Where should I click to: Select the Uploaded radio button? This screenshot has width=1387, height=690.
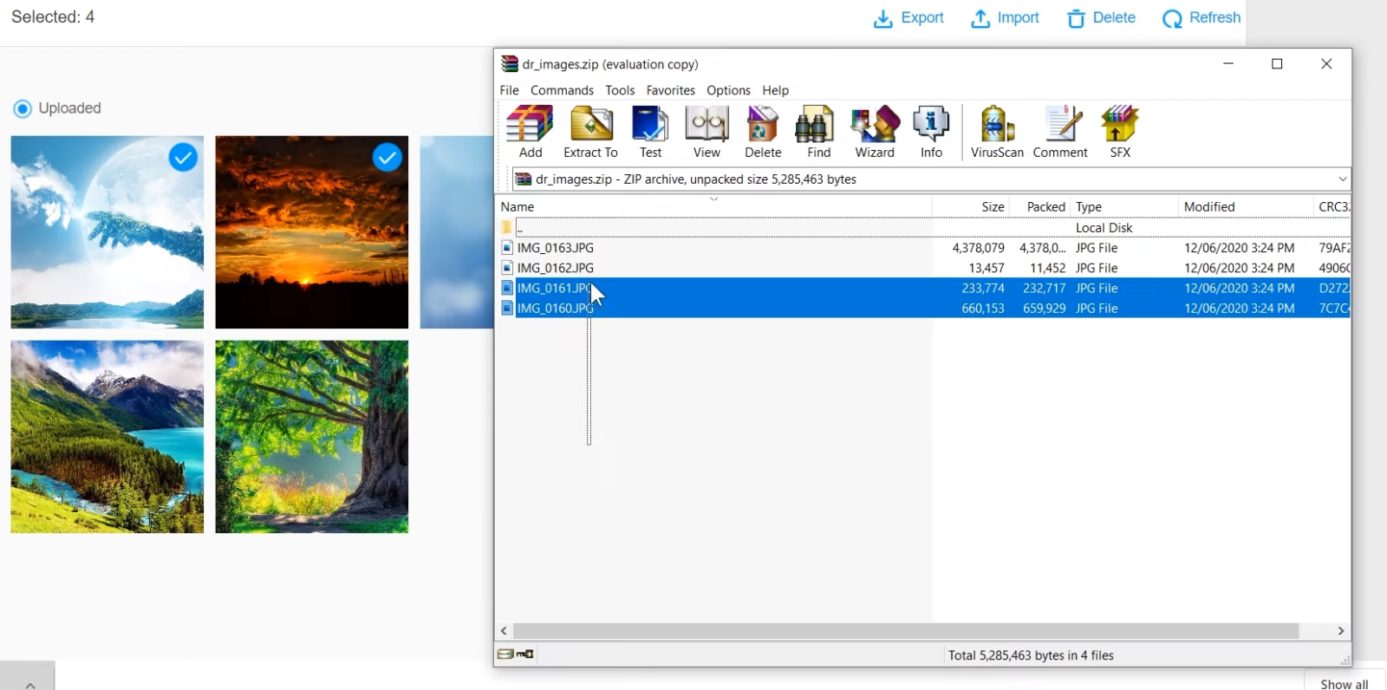[23, 108]
